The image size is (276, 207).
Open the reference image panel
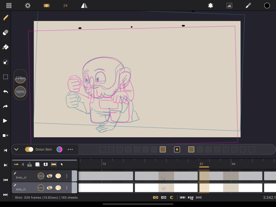point(229,6)
